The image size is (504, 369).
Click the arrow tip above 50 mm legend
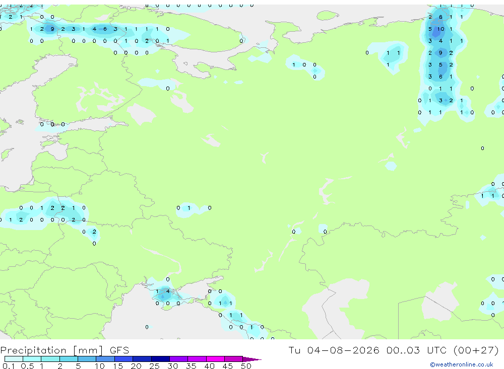[x=252, y=359]
